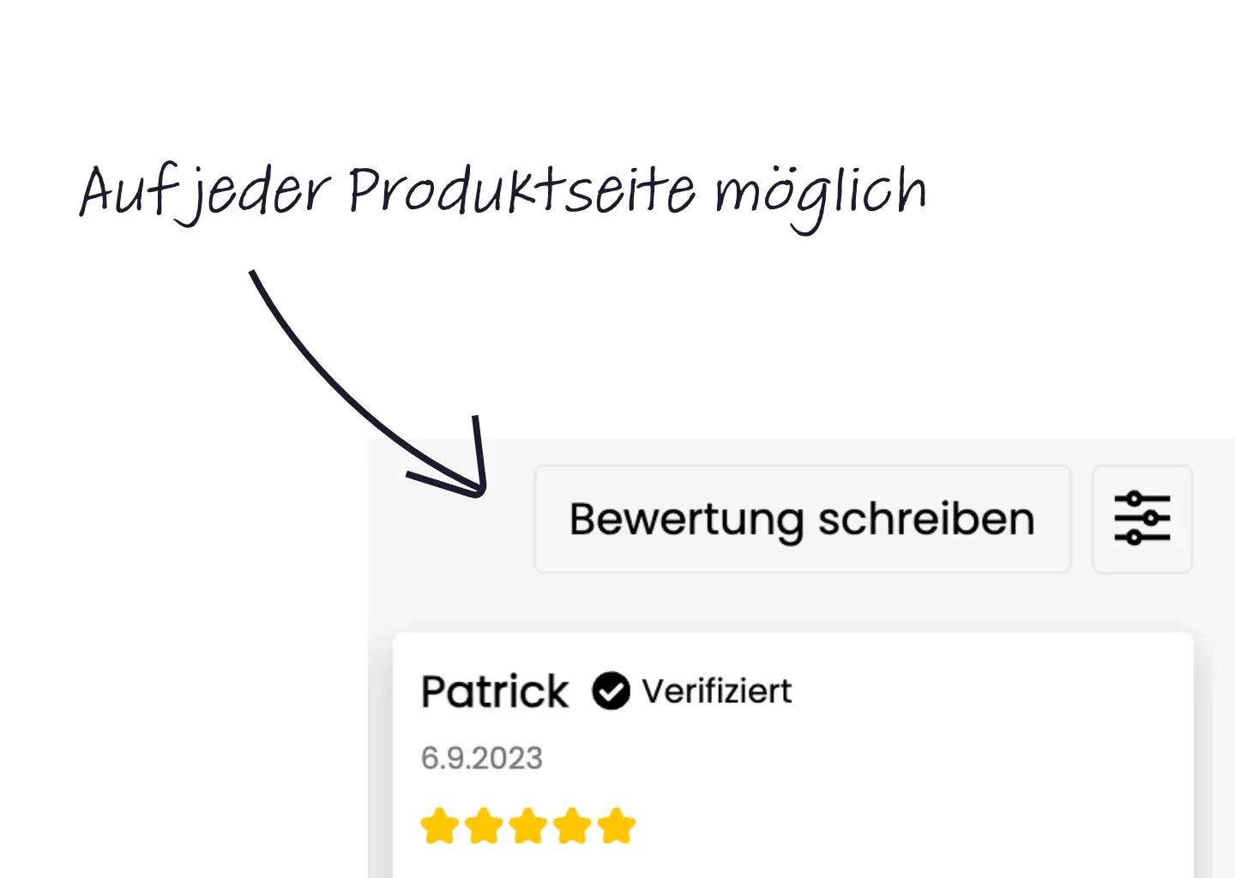Click the "Verifiziert" label text

tap(717, 691)
